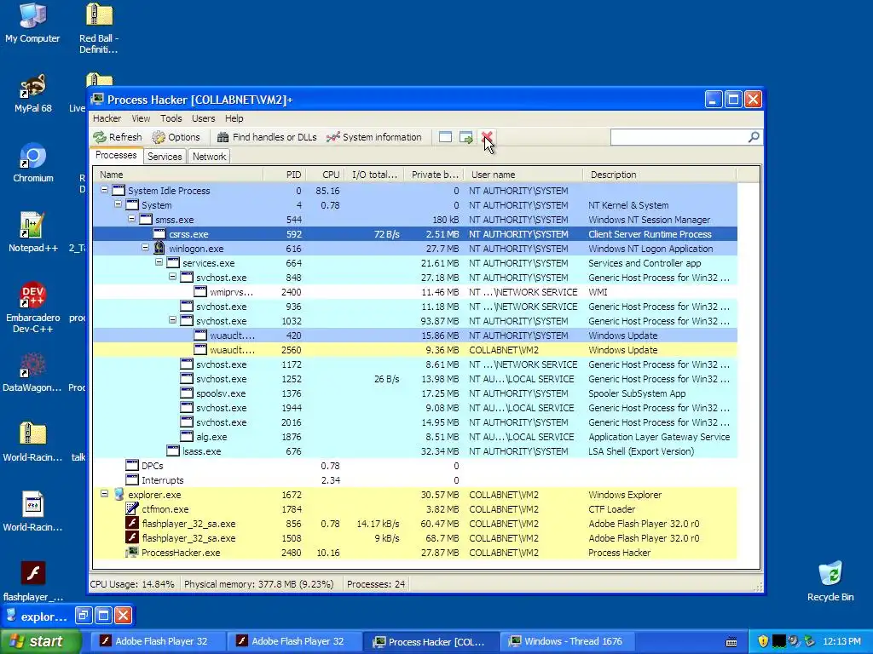Open Notepad++ desktop shortcut
The width and height of the screenshot is (873, 654).
point(33,232)
